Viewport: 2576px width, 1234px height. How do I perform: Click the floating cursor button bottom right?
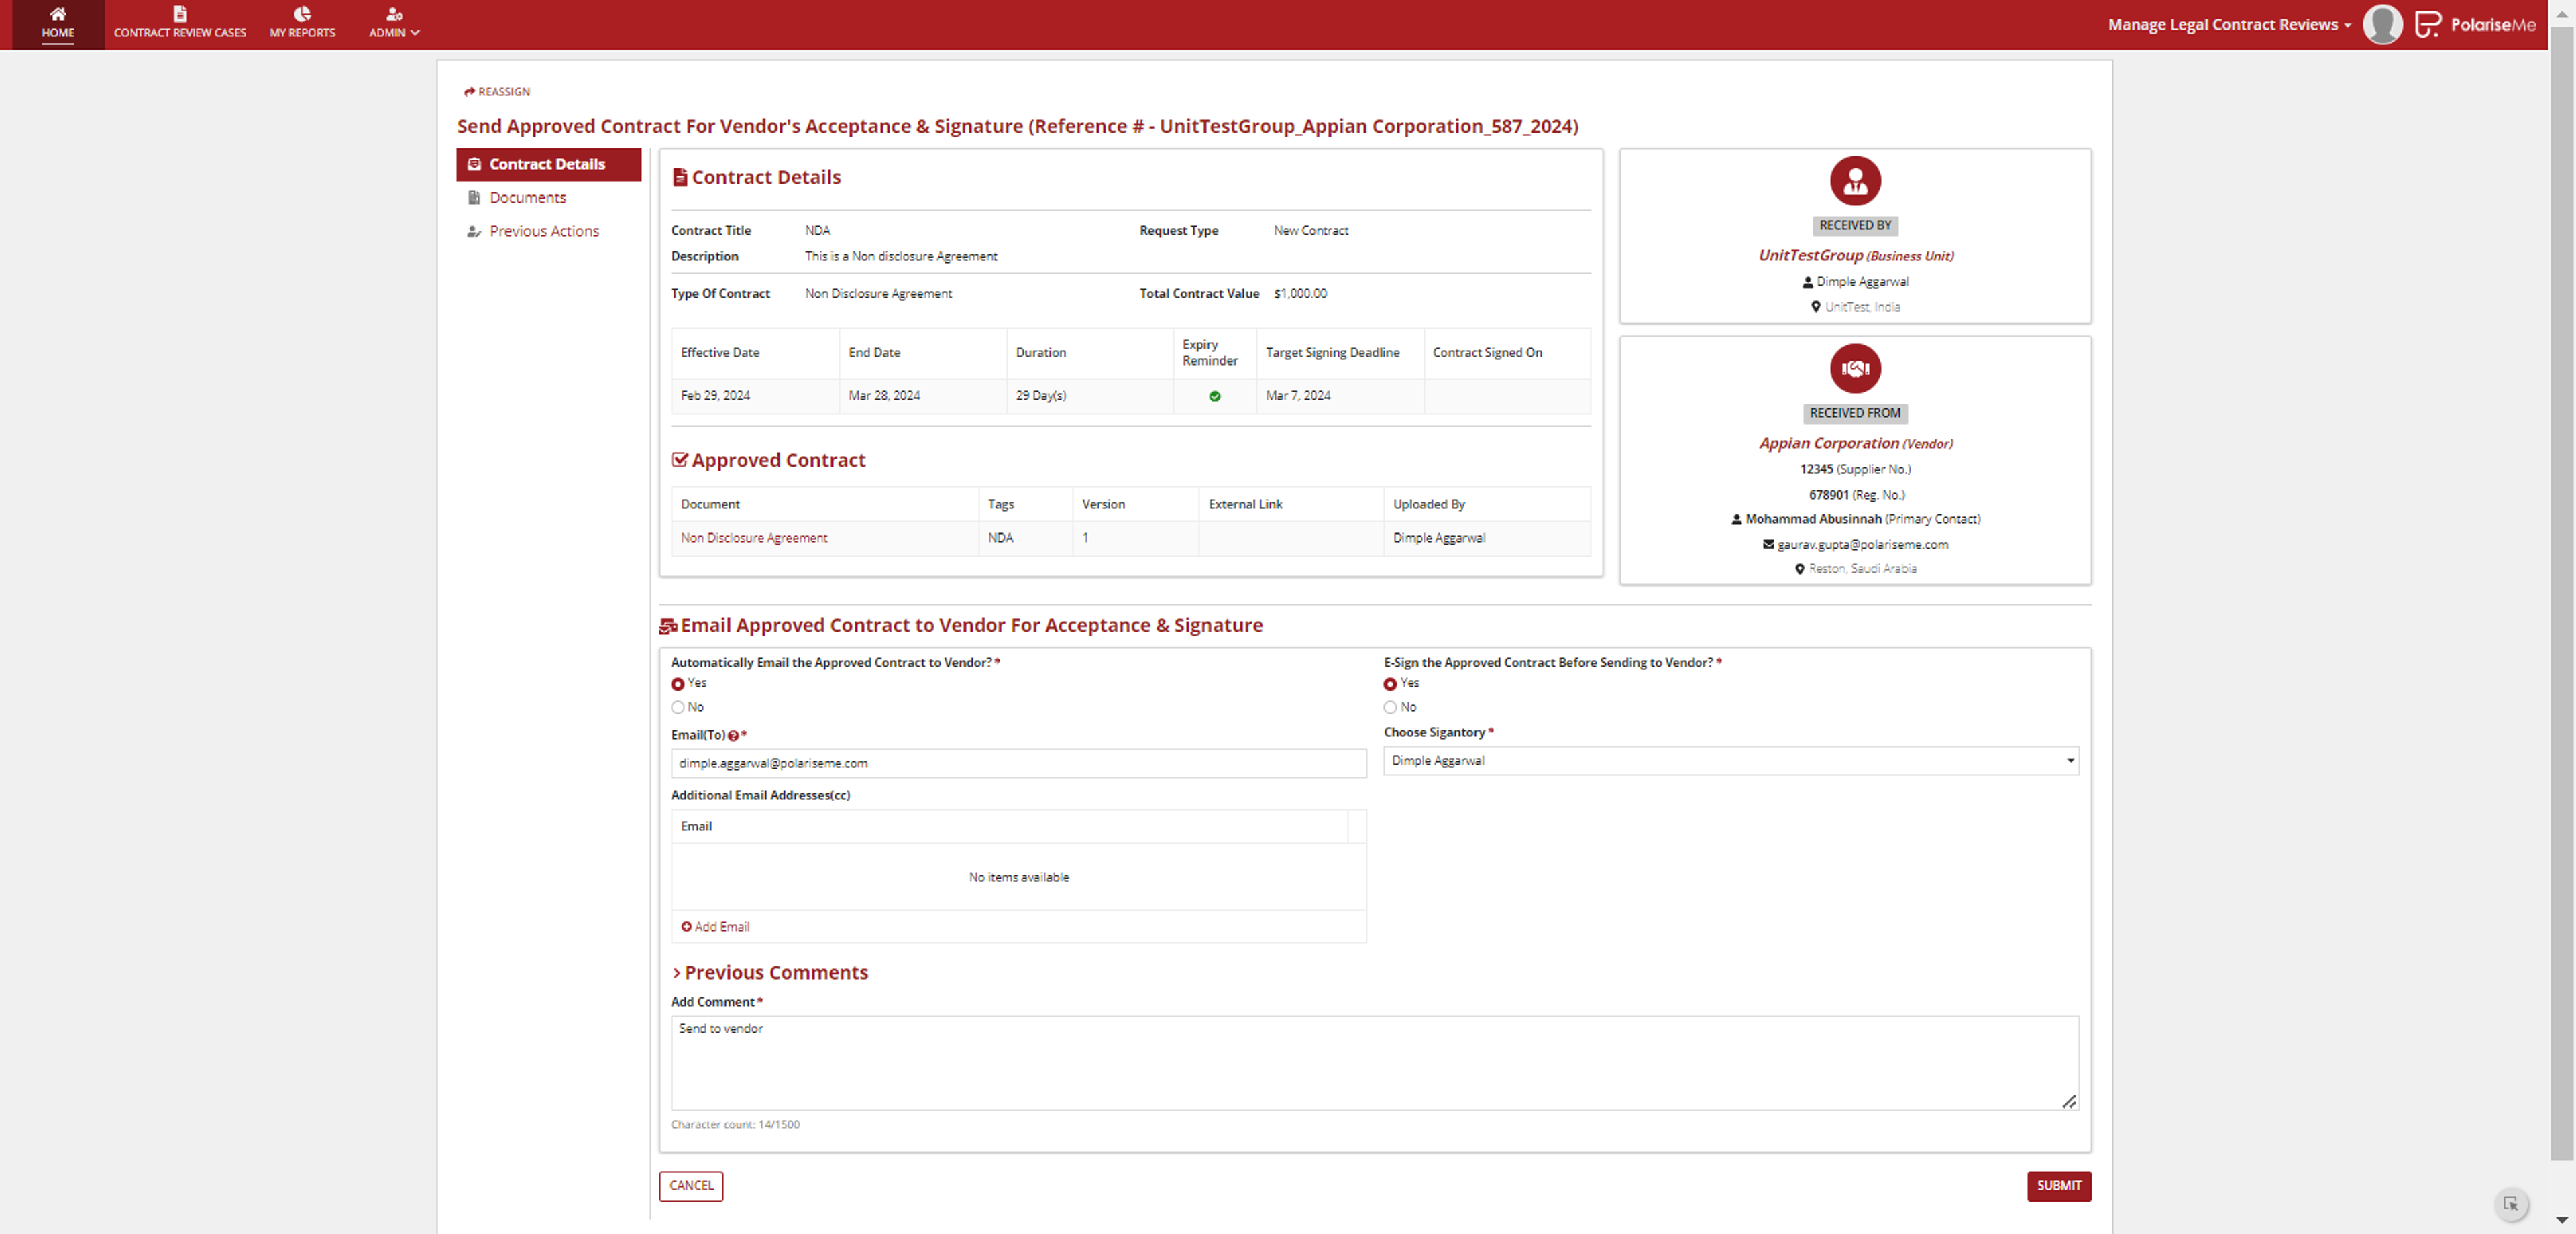point(2510,1204)
